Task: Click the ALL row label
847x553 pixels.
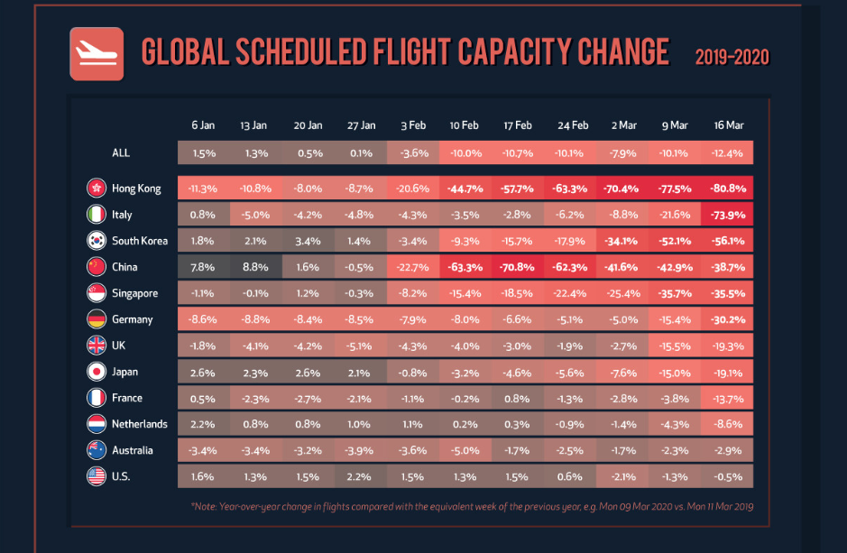Action: click(121, 153)
